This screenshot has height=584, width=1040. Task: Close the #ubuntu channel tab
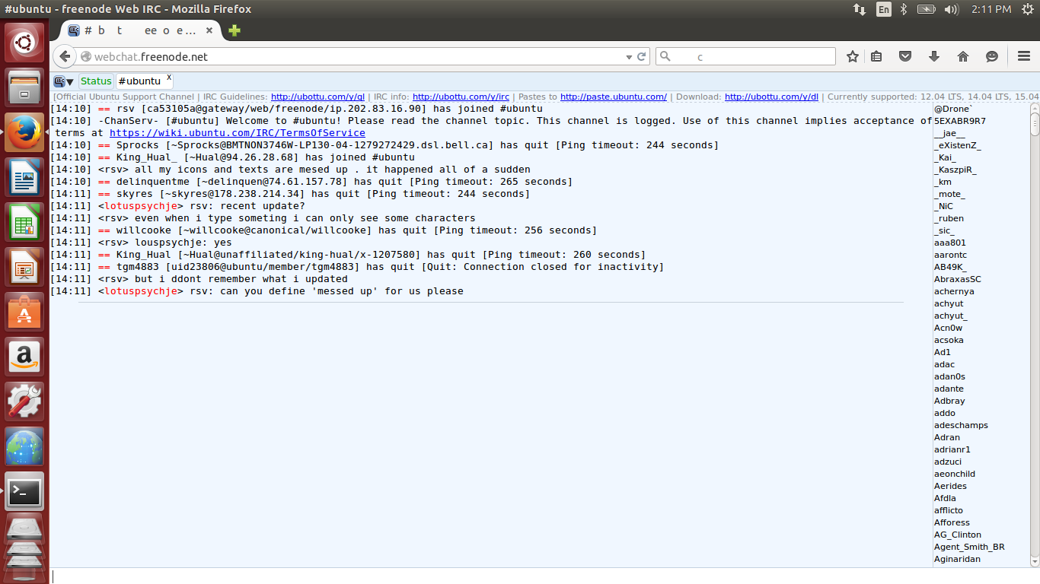point(169,78)
